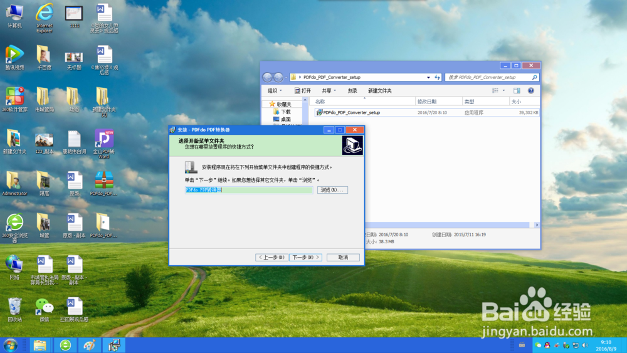Click 新建文件夹 in the Explorer toolbar
This screenshot has width=627, height=353.
380,91
